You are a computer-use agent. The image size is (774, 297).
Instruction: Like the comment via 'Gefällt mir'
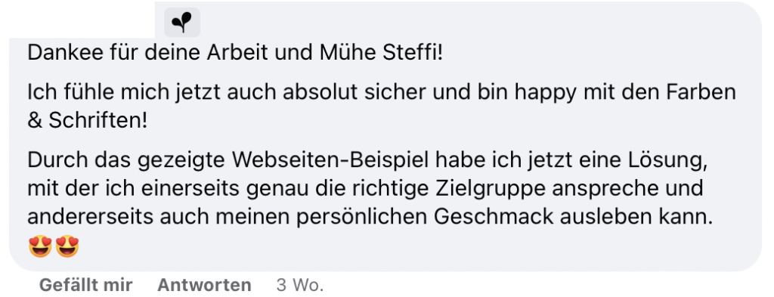(x=86, y=285)
